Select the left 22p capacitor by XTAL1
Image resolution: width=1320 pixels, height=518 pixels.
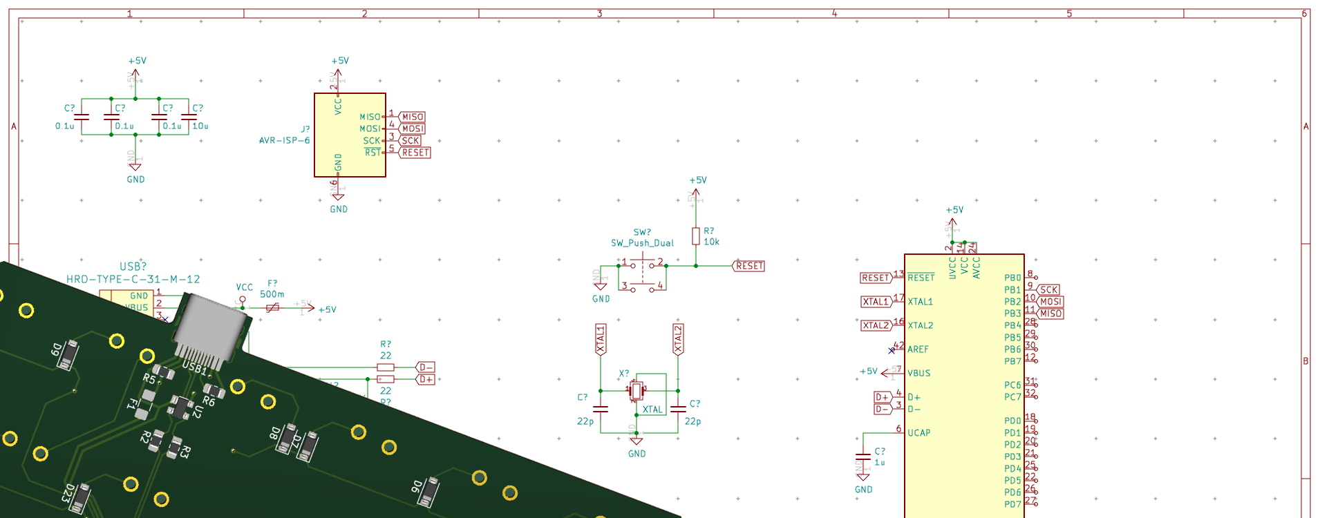pos(601,408)
